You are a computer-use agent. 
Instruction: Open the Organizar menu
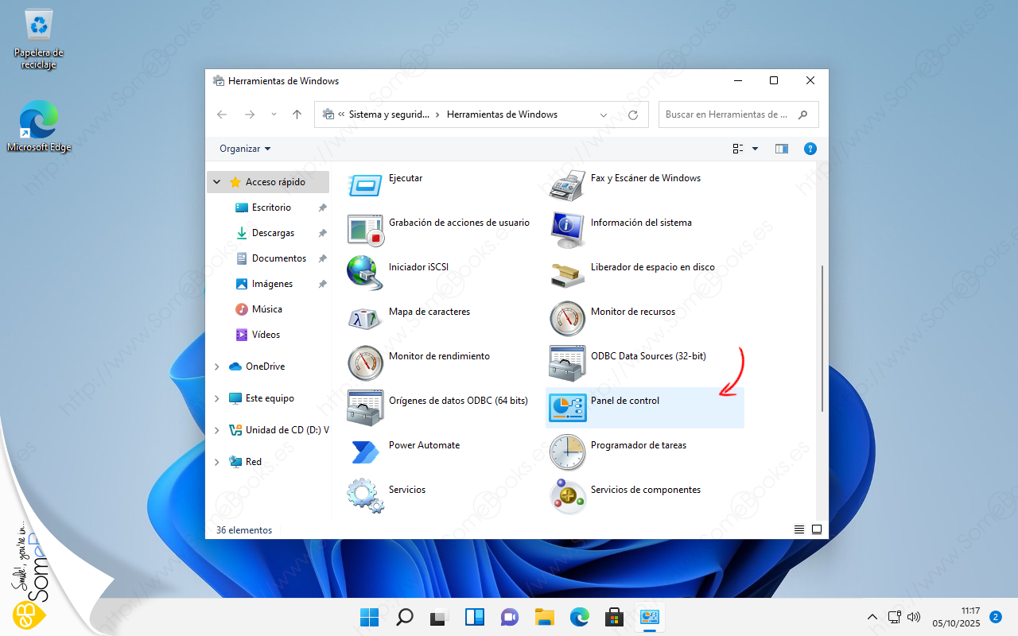tap(245, 149)
